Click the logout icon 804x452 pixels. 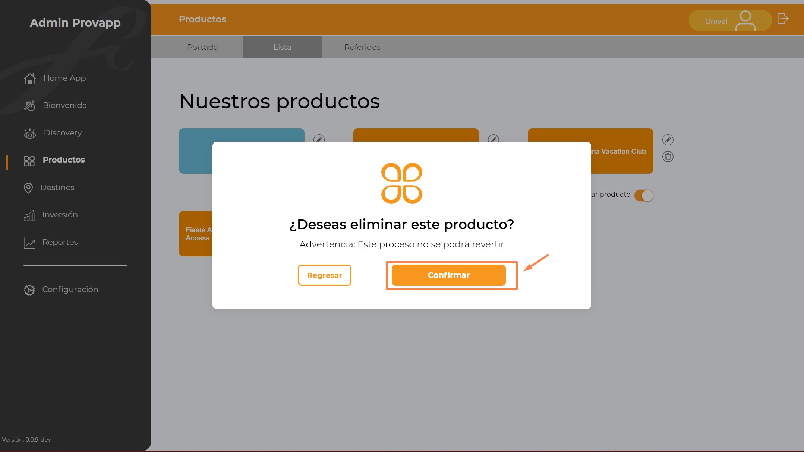783,19
